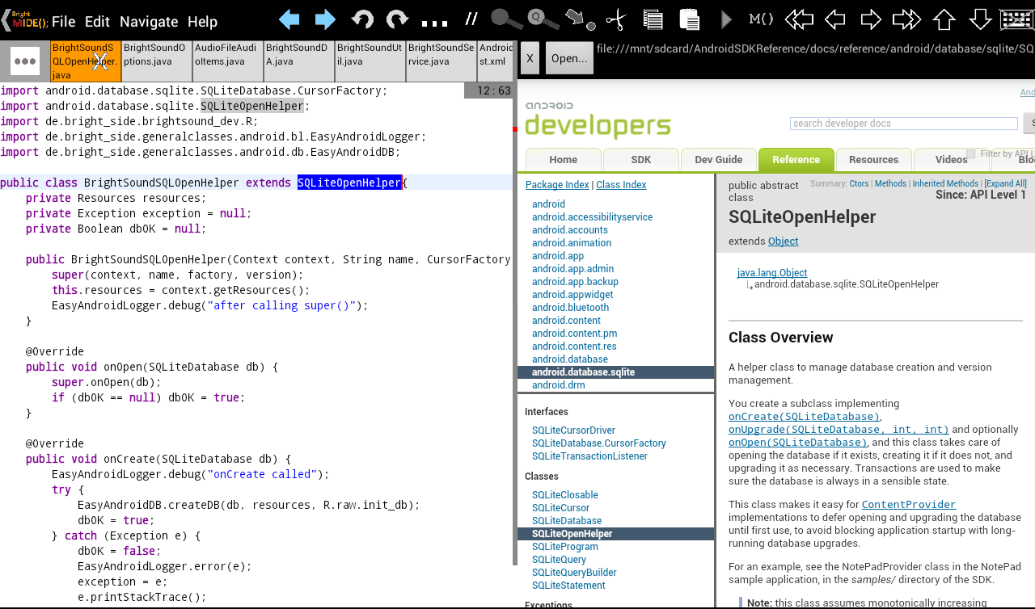Toggle the on-screen keyboard icon
Image resolution: width=1035 pixels, height=609 pixels.
point(1016,18)
